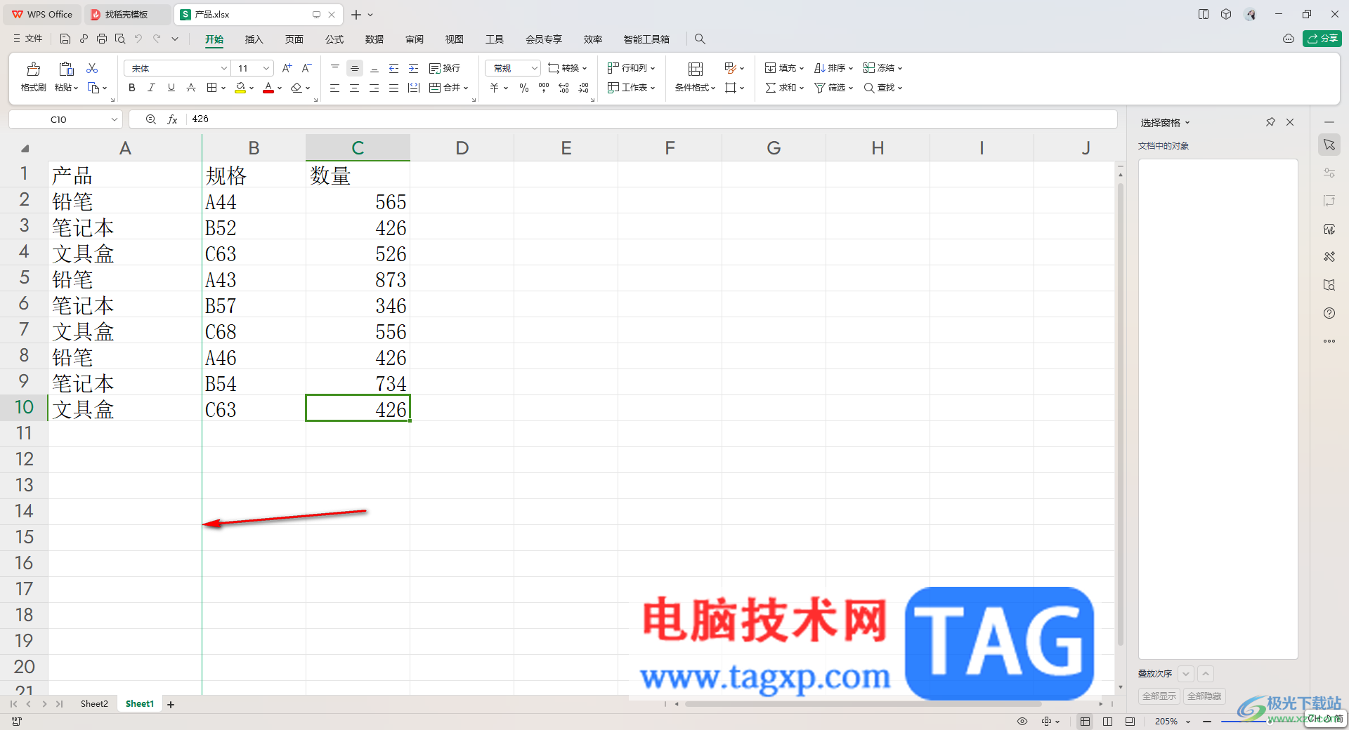Toggle wrap text (换行)
Image resolution: width=1349 pixels, height=730 pixels.
coord(445,68)
